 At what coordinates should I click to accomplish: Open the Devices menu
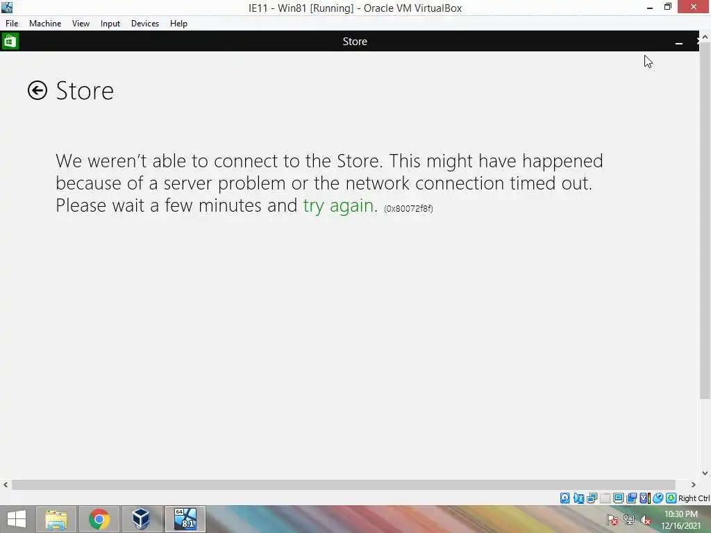coord(145,24)
